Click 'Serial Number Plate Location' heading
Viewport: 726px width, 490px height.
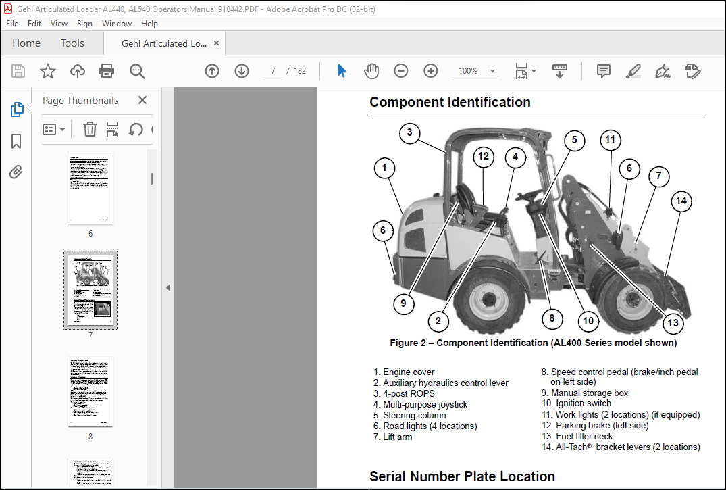462,476
